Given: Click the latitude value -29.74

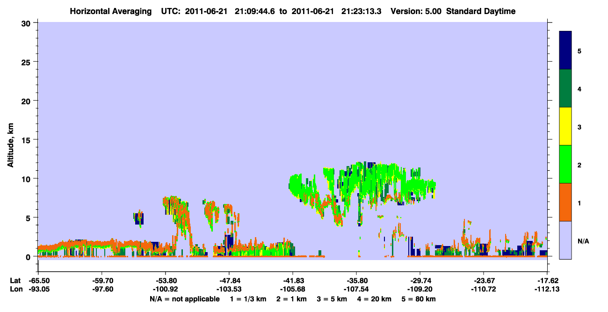Looking at the screenshot, I should point(420,281).
